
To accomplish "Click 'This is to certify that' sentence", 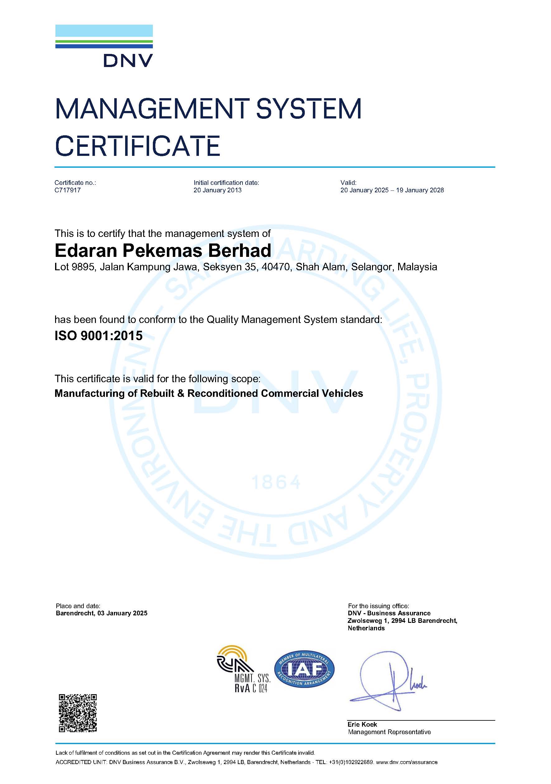I will pos(162,233).
